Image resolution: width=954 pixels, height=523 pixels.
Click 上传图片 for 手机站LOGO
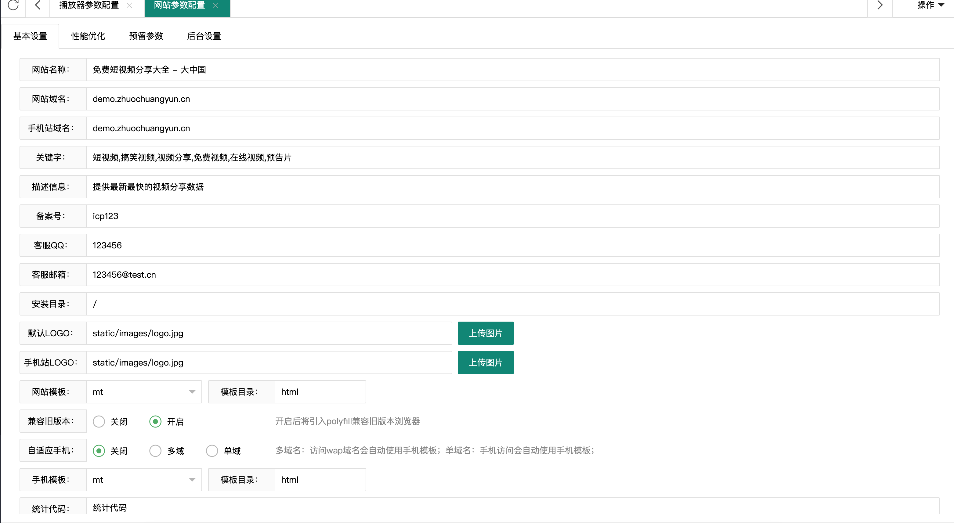click(486, 362)
